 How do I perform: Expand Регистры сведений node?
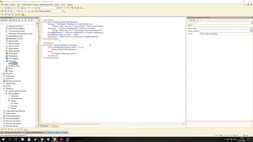tap(2, 118)
